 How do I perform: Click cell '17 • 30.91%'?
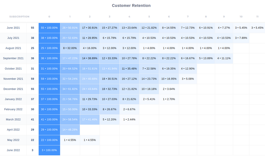click(90, 28)
